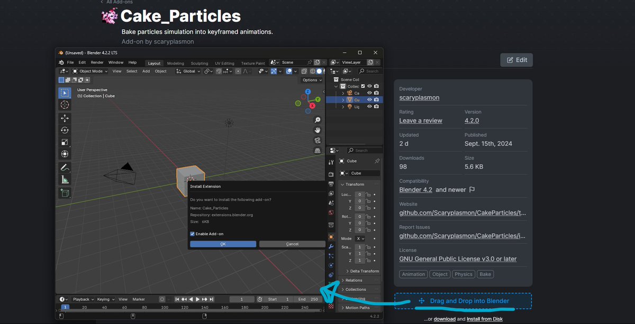The height and width of the screenshot is (324, 635).
Task: Click the camera view viewport navigation icon
Action: [317, 140]
